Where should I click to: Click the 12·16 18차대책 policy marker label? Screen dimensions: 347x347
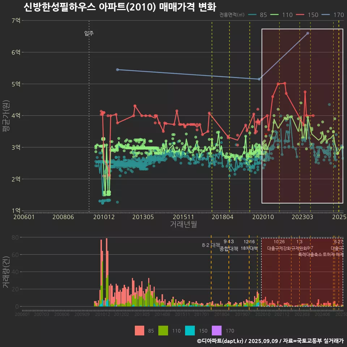(x=249, y=245)
